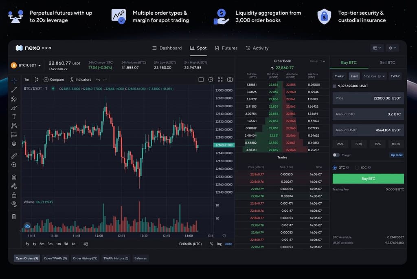Toggle stay in drawing mode
The width and height of the screenshot is (417, 279).
coord(14,186)
